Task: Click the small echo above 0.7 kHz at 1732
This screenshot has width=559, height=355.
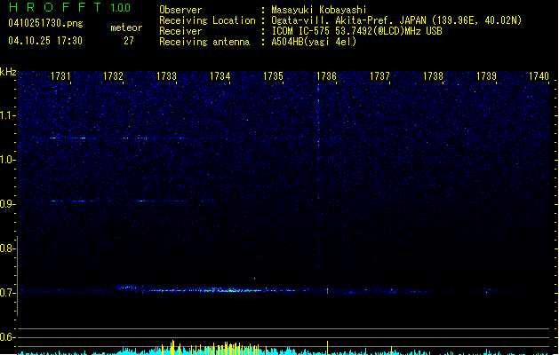Action: click(125, 287)
